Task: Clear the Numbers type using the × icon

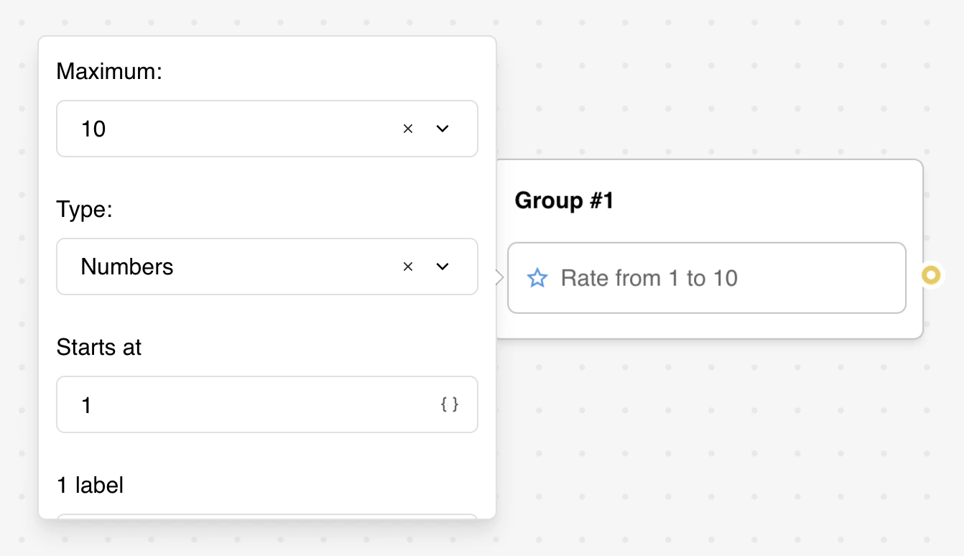Action: tap(408, 267)
